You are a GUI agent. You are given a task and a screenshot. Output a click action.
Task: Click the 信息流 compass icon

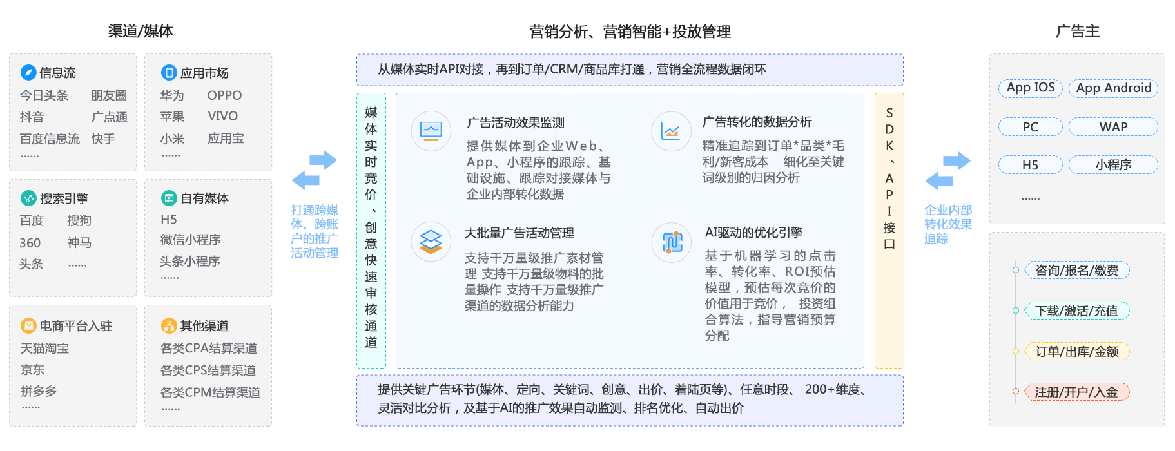[28, 72]
